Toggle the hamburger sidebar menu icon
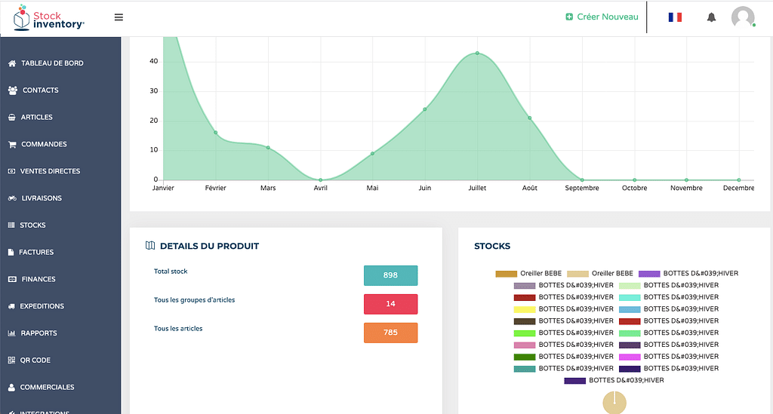This screenshot has height=414, width=773. click(x=119, y=17)
